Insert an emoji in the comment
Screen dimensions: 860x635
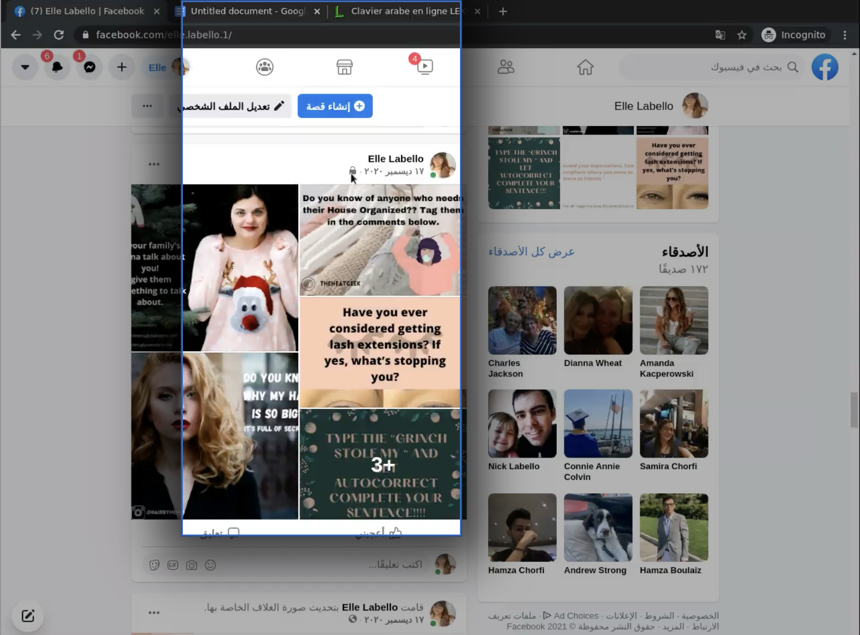pos(211,565)
